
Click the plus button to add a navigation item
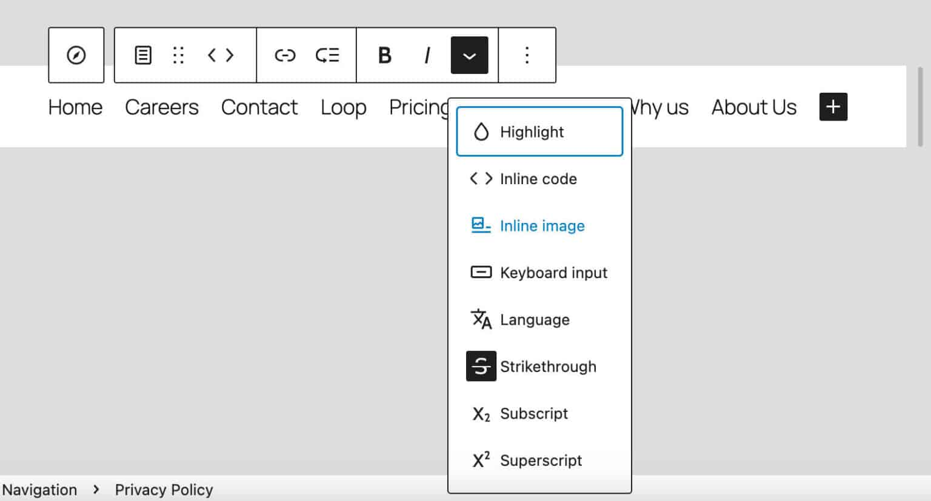pos(833,107)
